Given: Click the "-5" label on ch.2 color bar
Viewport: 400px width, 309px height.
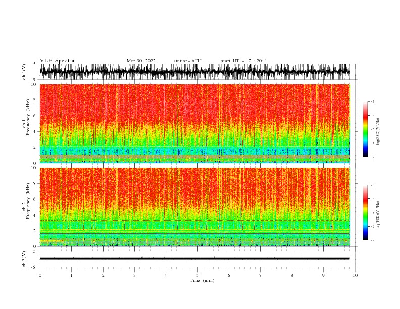Looking at the screenshot, I should 373,213.
